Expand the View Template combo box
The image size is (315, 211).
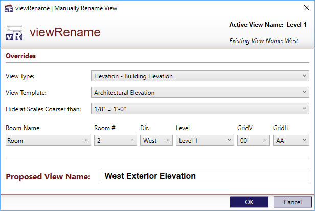(200, 92)
